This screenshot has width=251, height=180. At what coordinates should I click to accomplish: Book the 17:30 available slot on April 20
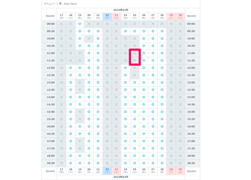coord(89,149)
